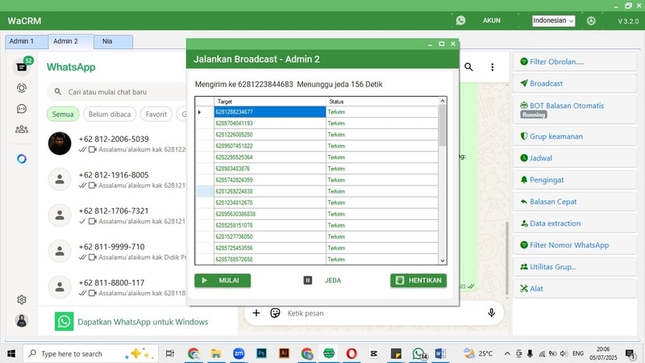Viewport: 645px width, 363px height.
Task: Open WhatsApp icon in WaCRM header
Action: 460,20
